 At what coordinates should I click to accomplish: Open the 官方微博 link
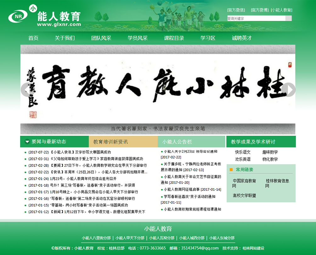(x=260, y=10)
